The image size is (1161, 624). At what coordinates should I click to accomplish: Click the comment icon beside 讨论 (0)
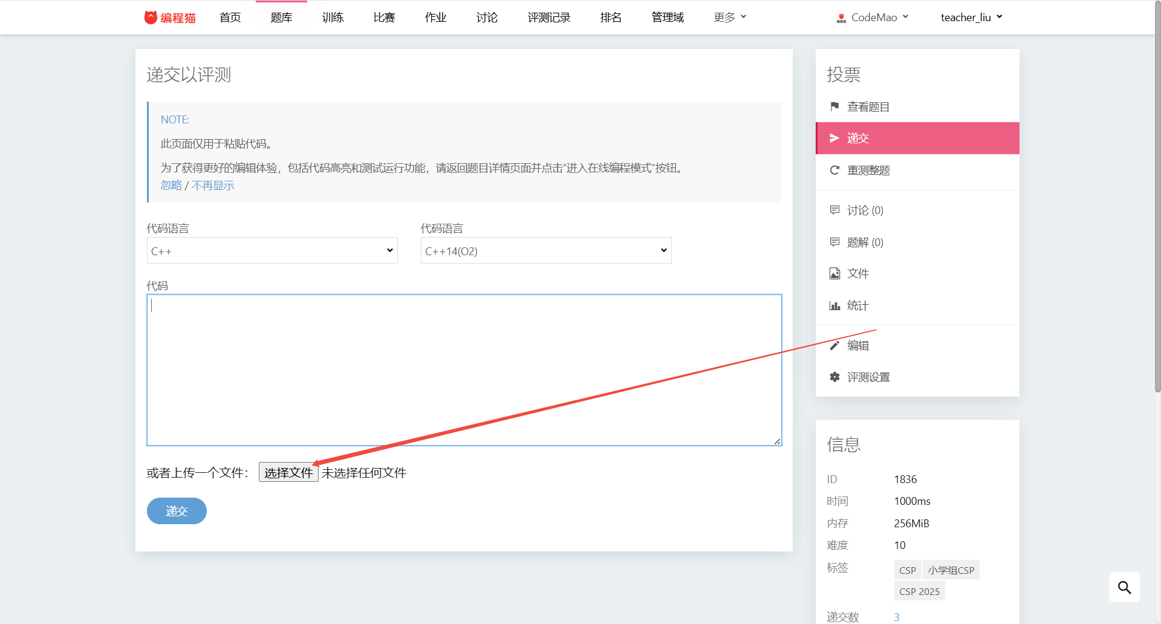[834, 210]
